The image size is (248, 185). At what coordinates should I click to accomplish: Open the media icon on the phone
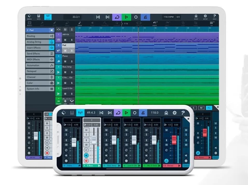(x=64, y=113)
